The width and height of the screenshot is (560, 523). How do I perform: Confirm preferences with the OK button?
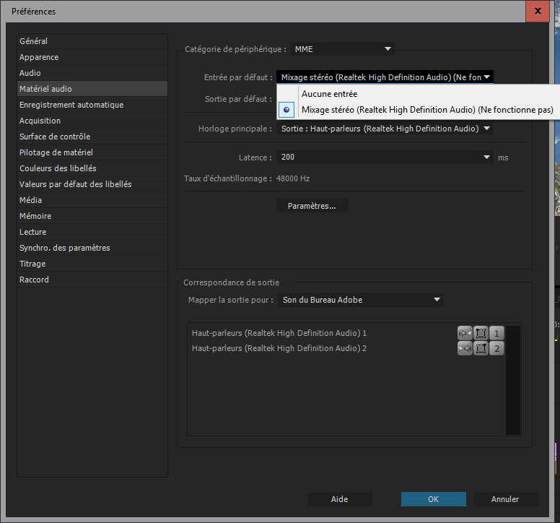[433, 499]
